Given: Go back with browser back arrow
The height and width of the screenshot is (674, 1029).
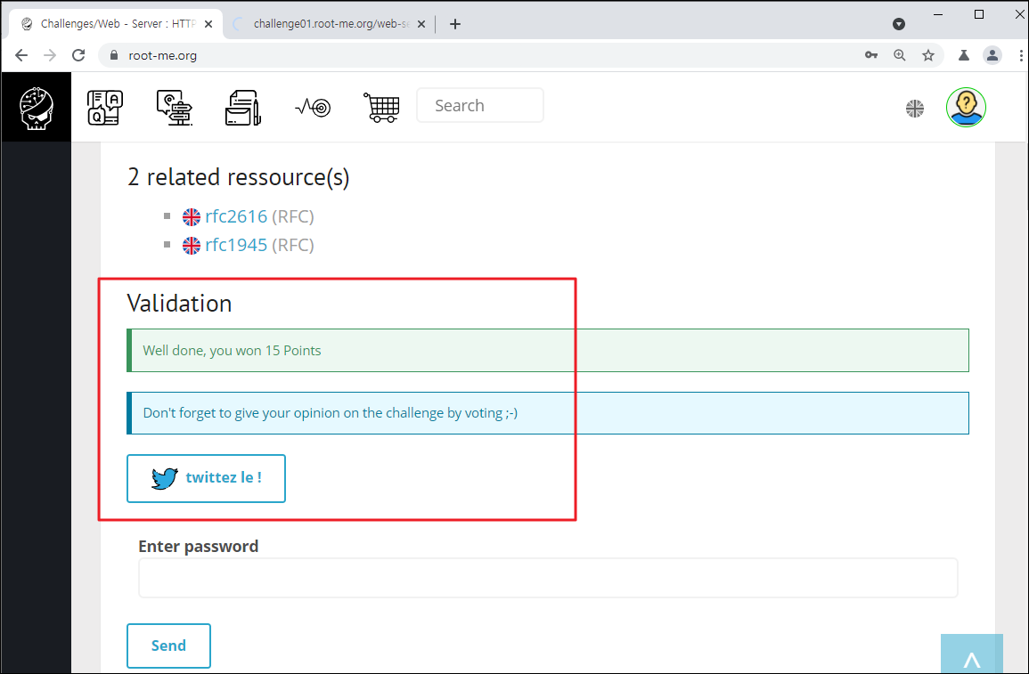Looking at the screenshot, I should 21,55.
